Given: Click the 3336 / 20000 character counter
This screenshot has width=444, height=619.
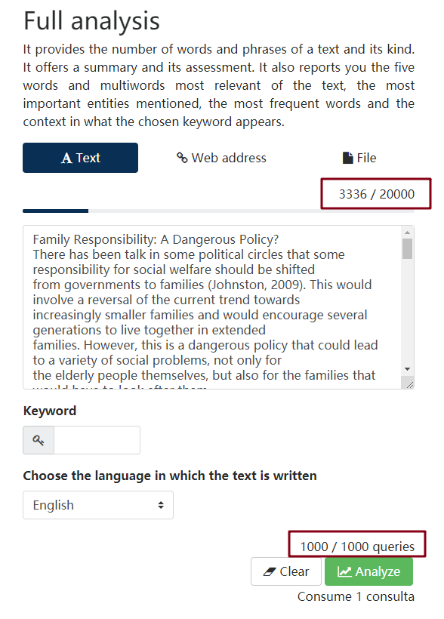Looking at the screenshot, I should pos(377,194).
